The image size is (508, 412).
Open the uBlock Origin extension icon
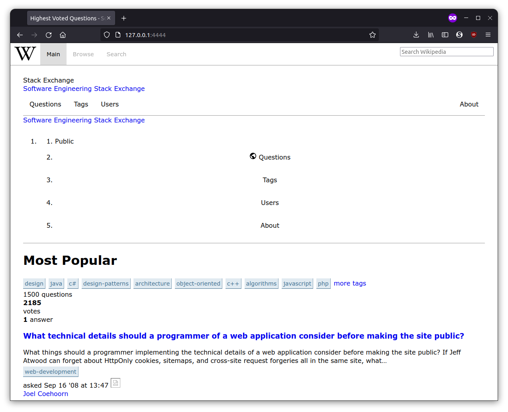474,35
